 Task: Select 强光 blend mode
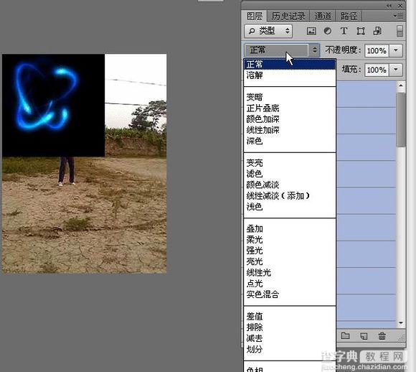[290, 251]
